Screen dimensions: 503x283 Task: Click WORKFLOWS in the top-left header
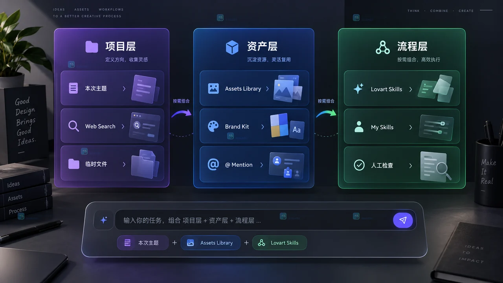(x=111, y=9)
